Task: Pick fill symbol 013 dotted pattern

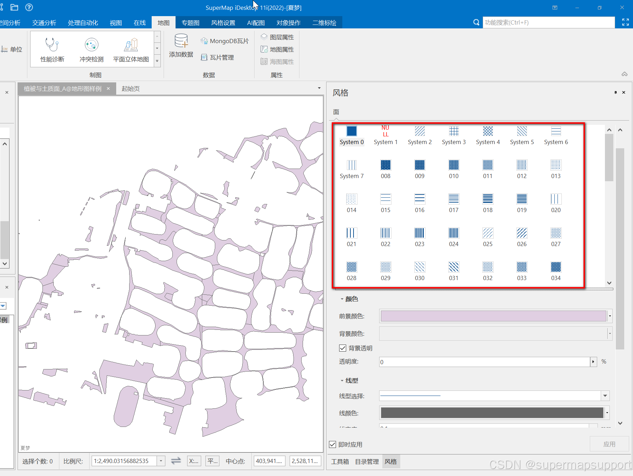Action: pyautogui.click(x=556, y=169)
